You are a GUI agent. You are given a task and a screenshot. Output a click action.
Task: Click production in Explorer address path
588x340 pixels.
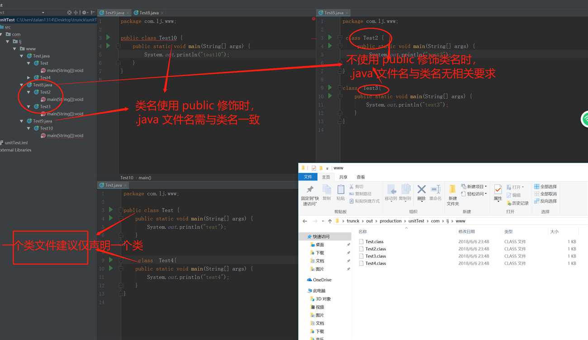pos(390,221)
